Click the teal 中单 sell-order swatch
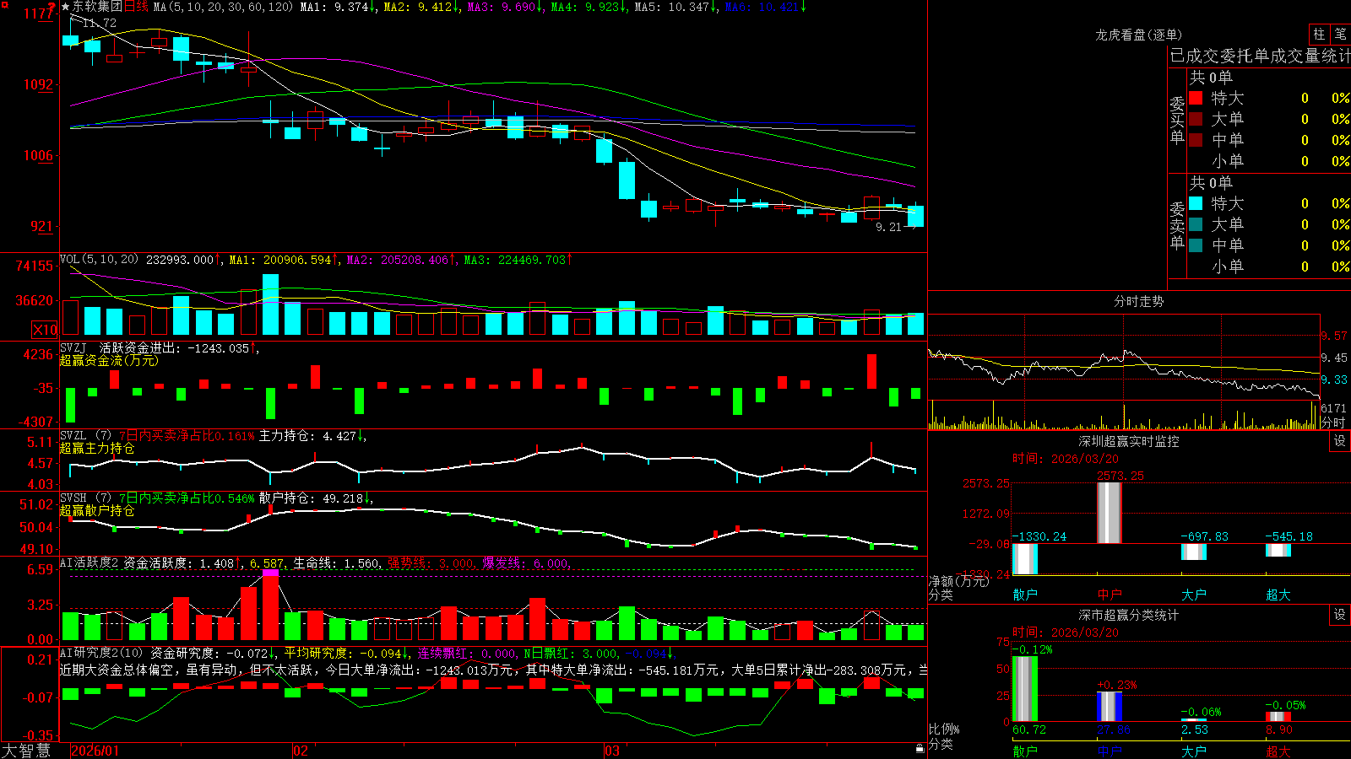The image size is (1351, 759). (1196, 245)
